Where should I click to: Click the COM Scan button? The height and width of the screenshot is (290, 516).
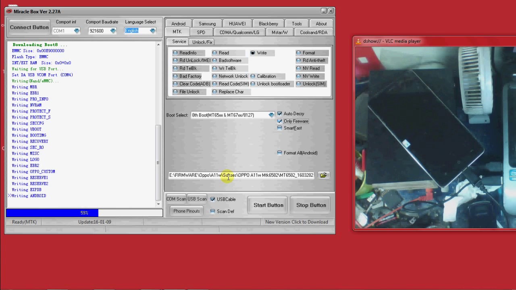[176, 199]
